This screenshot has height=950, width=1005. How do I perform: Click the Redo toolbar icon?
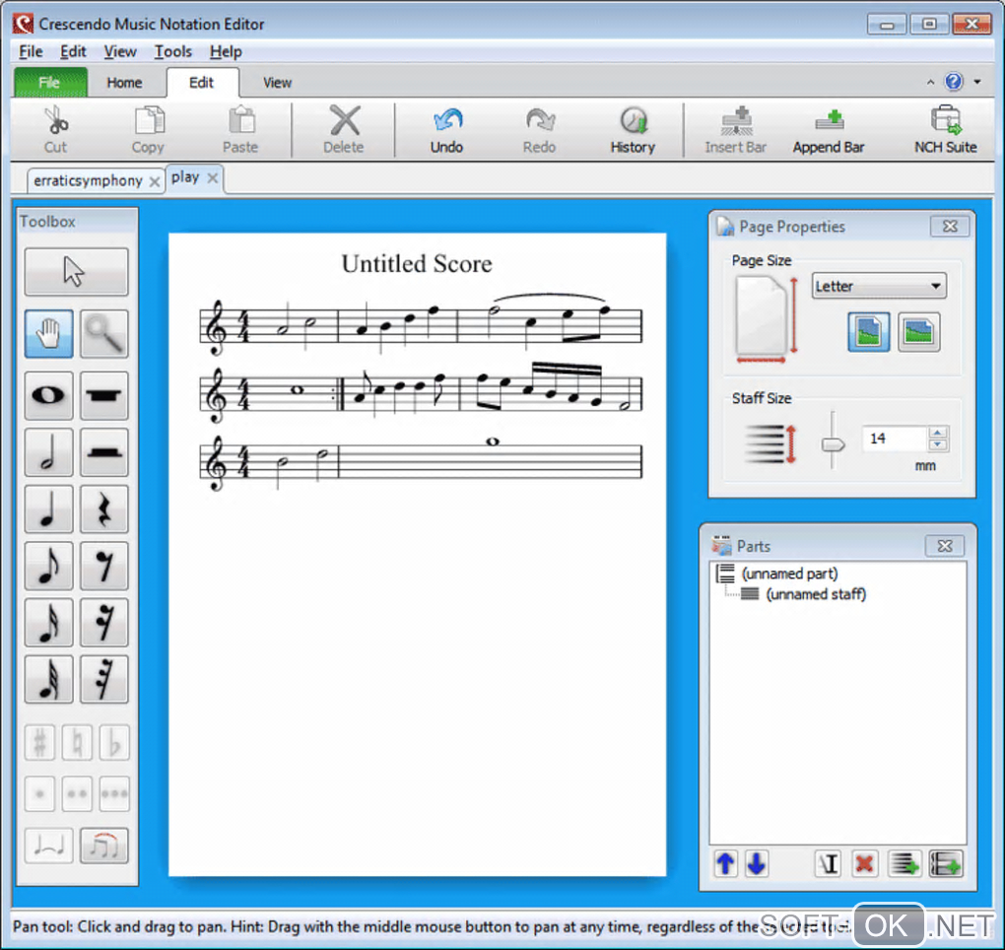pyautogui.click(x=540, y=121)
